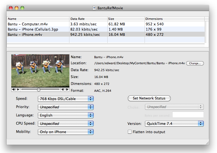Step forward one frame in the preview
Image resolution: width=217 pixels, height=153 pixels.
coord(66,90)
